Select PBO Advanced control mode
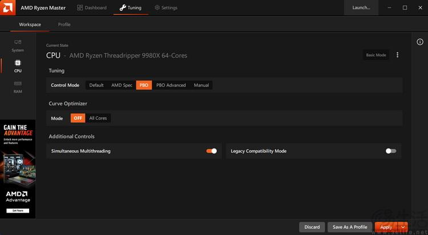 [171, 85]
